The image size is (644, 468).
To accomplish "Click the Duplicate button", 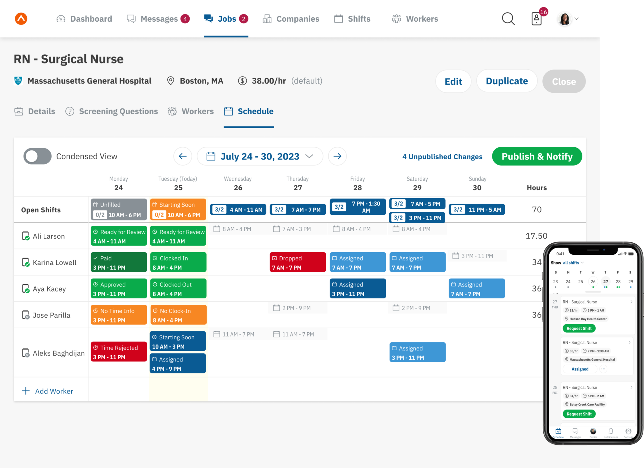I will 507,81.
